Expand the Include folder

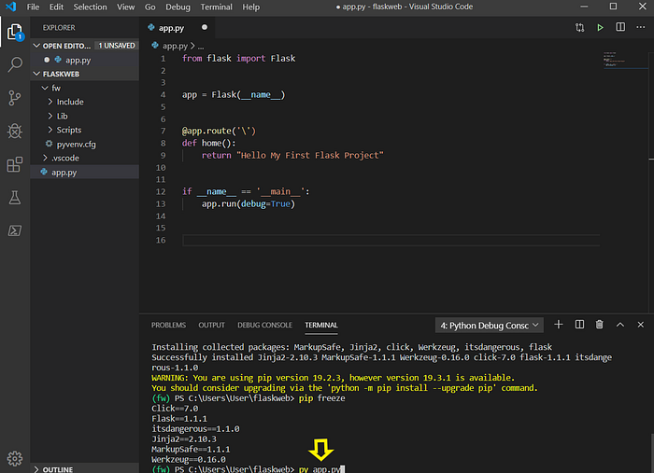coord(69,102)
